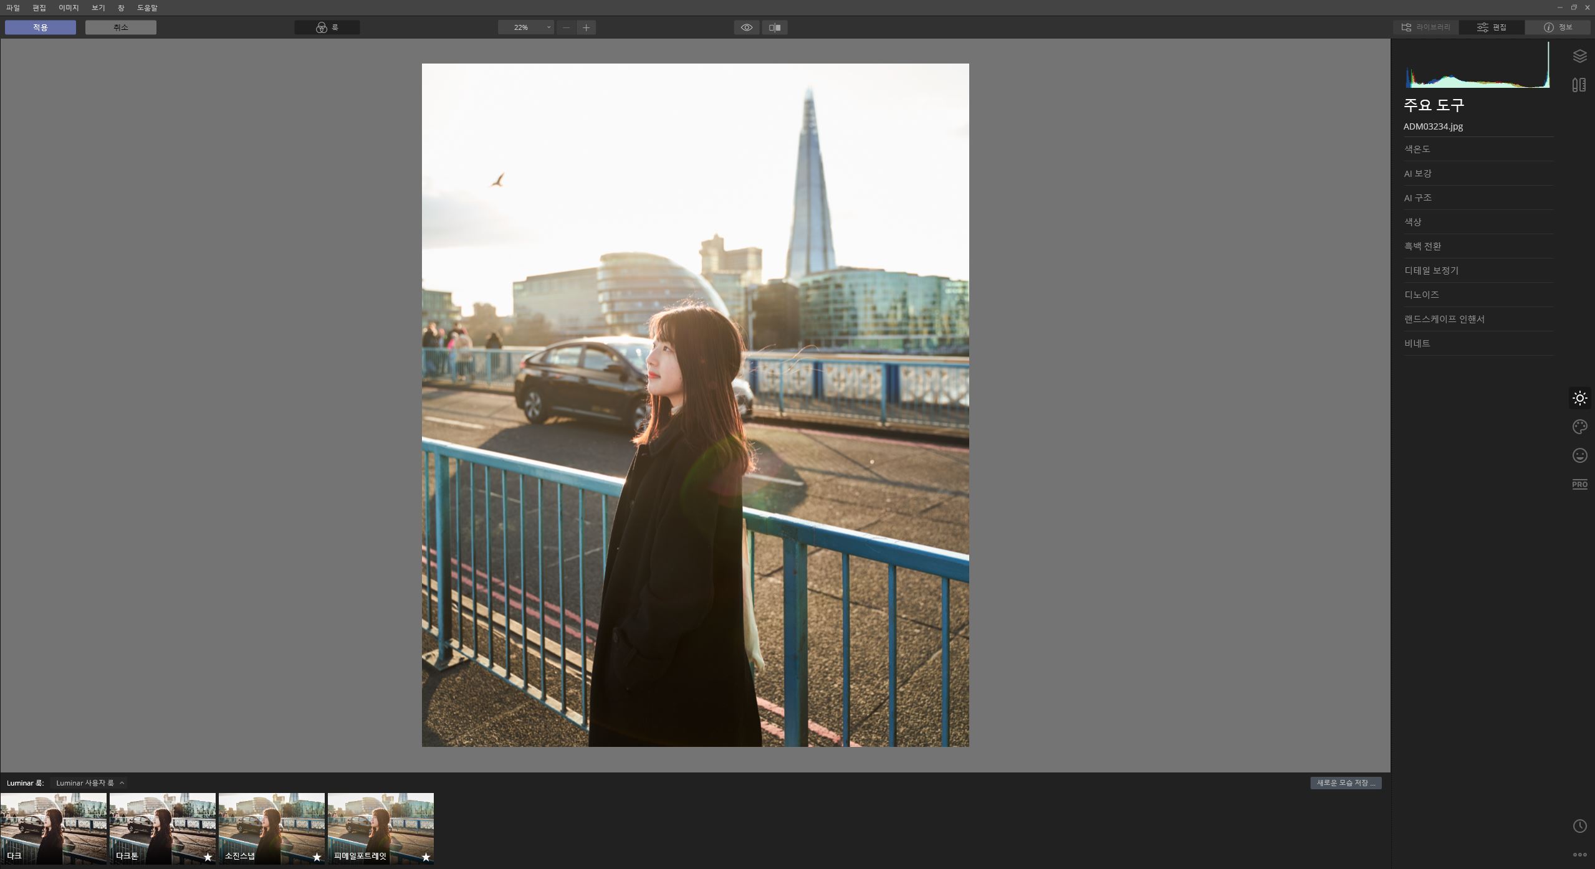Open the Layers panel icon
Viewport: 1595px width, 869px height.
[1579, 56]
